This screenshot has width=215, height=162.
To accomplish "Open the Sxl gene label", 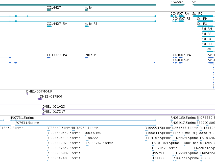I will [x=195, y=2].
